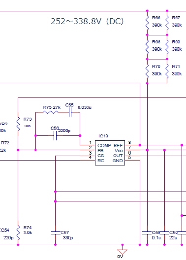Click the 252~338.8V (DC) label
The image size is (186, 260).
coord(87,21)
